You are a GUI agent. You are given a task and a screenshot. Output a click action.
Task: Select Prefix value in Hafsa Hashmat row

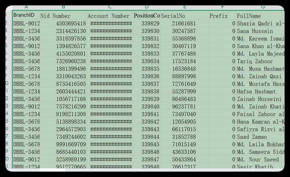[x=222, y=92]
